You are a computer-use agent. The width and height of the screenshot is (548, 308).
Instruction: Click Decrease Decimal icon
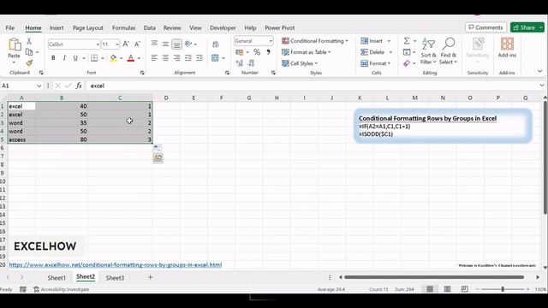(x=251, y=62)
